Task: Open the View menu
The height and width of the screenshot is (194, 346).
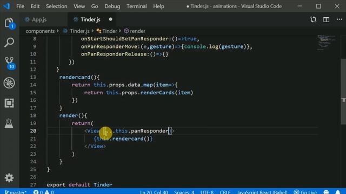Action: click(x=79, y=6)
